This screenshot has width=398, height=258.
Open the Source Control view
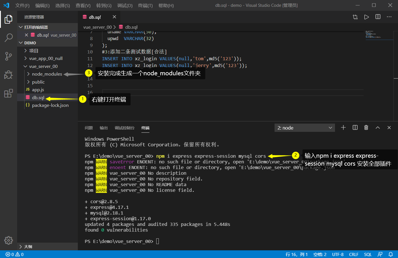8,56
